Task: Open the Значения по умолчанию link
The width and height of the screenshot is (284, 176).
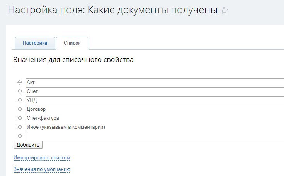Action: pyautogui.click(x=42, y=169)
